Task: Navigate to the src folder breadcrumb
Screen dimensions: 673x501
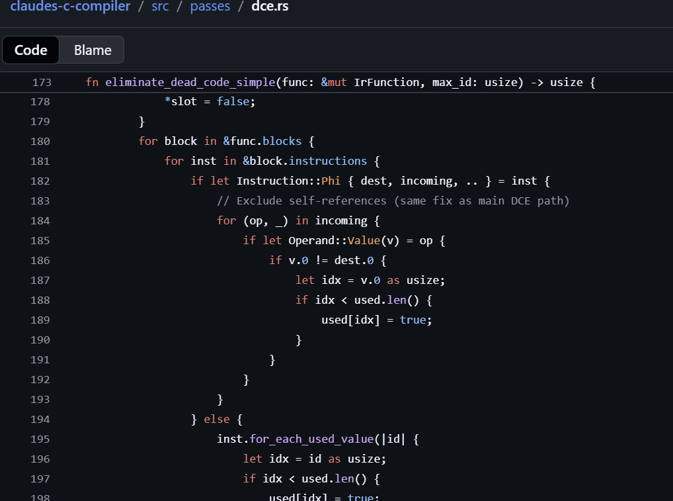Action: (161, 7)
